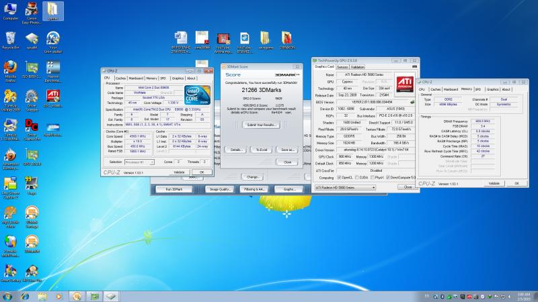The width and height of the screenshot is (538, 302).
Task: Launch HD Tune Pro from the desktop
Action: point(32,273)
